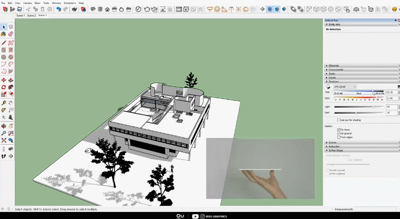Screen dimensions: 400x219
Task: Open the Extensions menu
Action: [69, 3]
